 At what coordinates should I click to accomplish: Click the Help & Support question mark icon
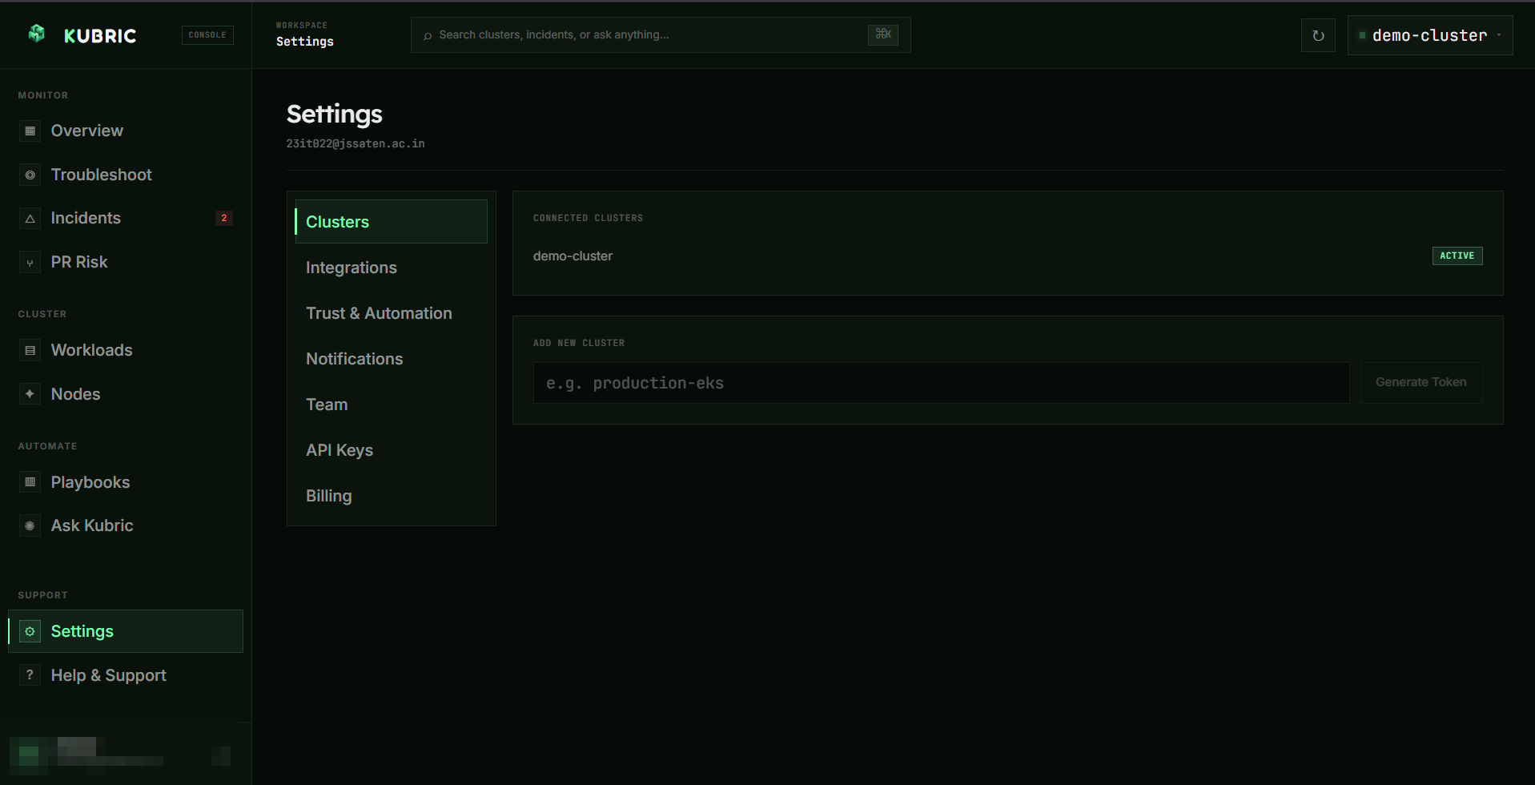pos(30,675)
